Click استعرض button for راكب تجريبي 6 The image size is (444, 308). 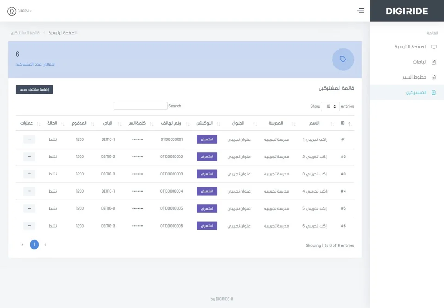tap(207, 226)
